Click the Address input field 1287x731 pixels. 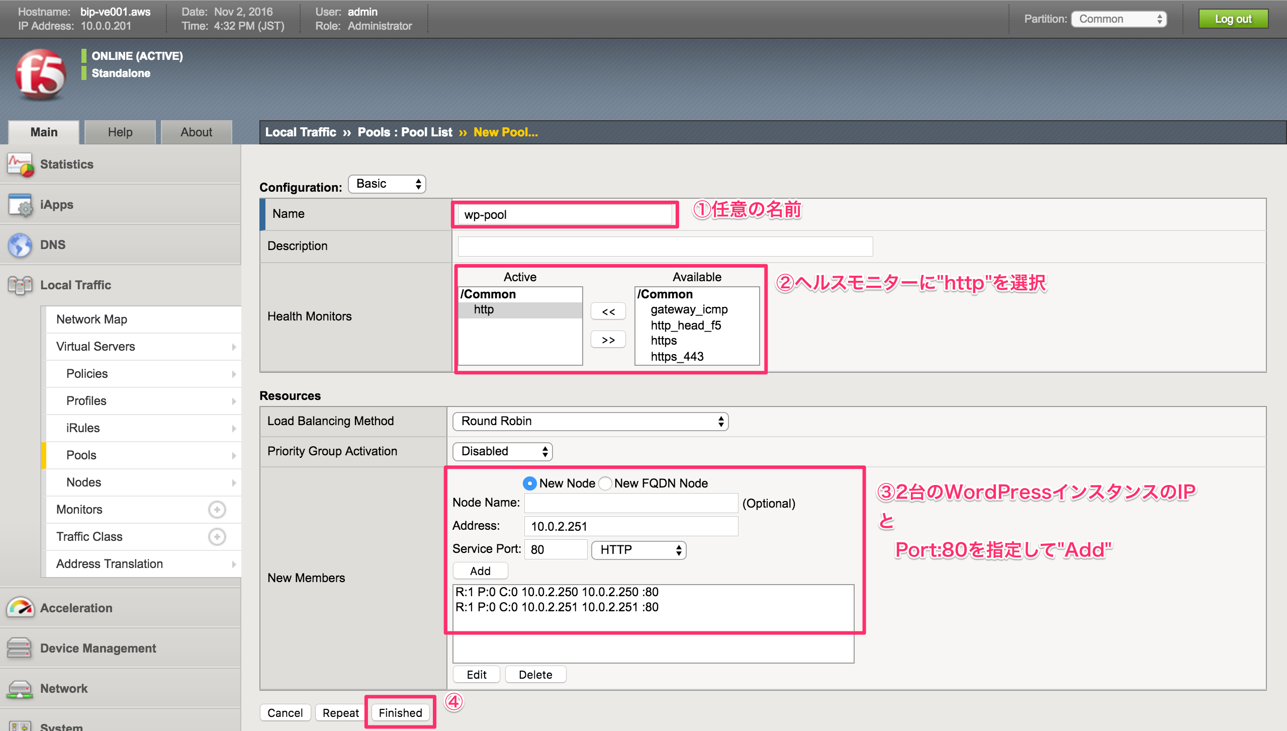[x=631, y=527]
